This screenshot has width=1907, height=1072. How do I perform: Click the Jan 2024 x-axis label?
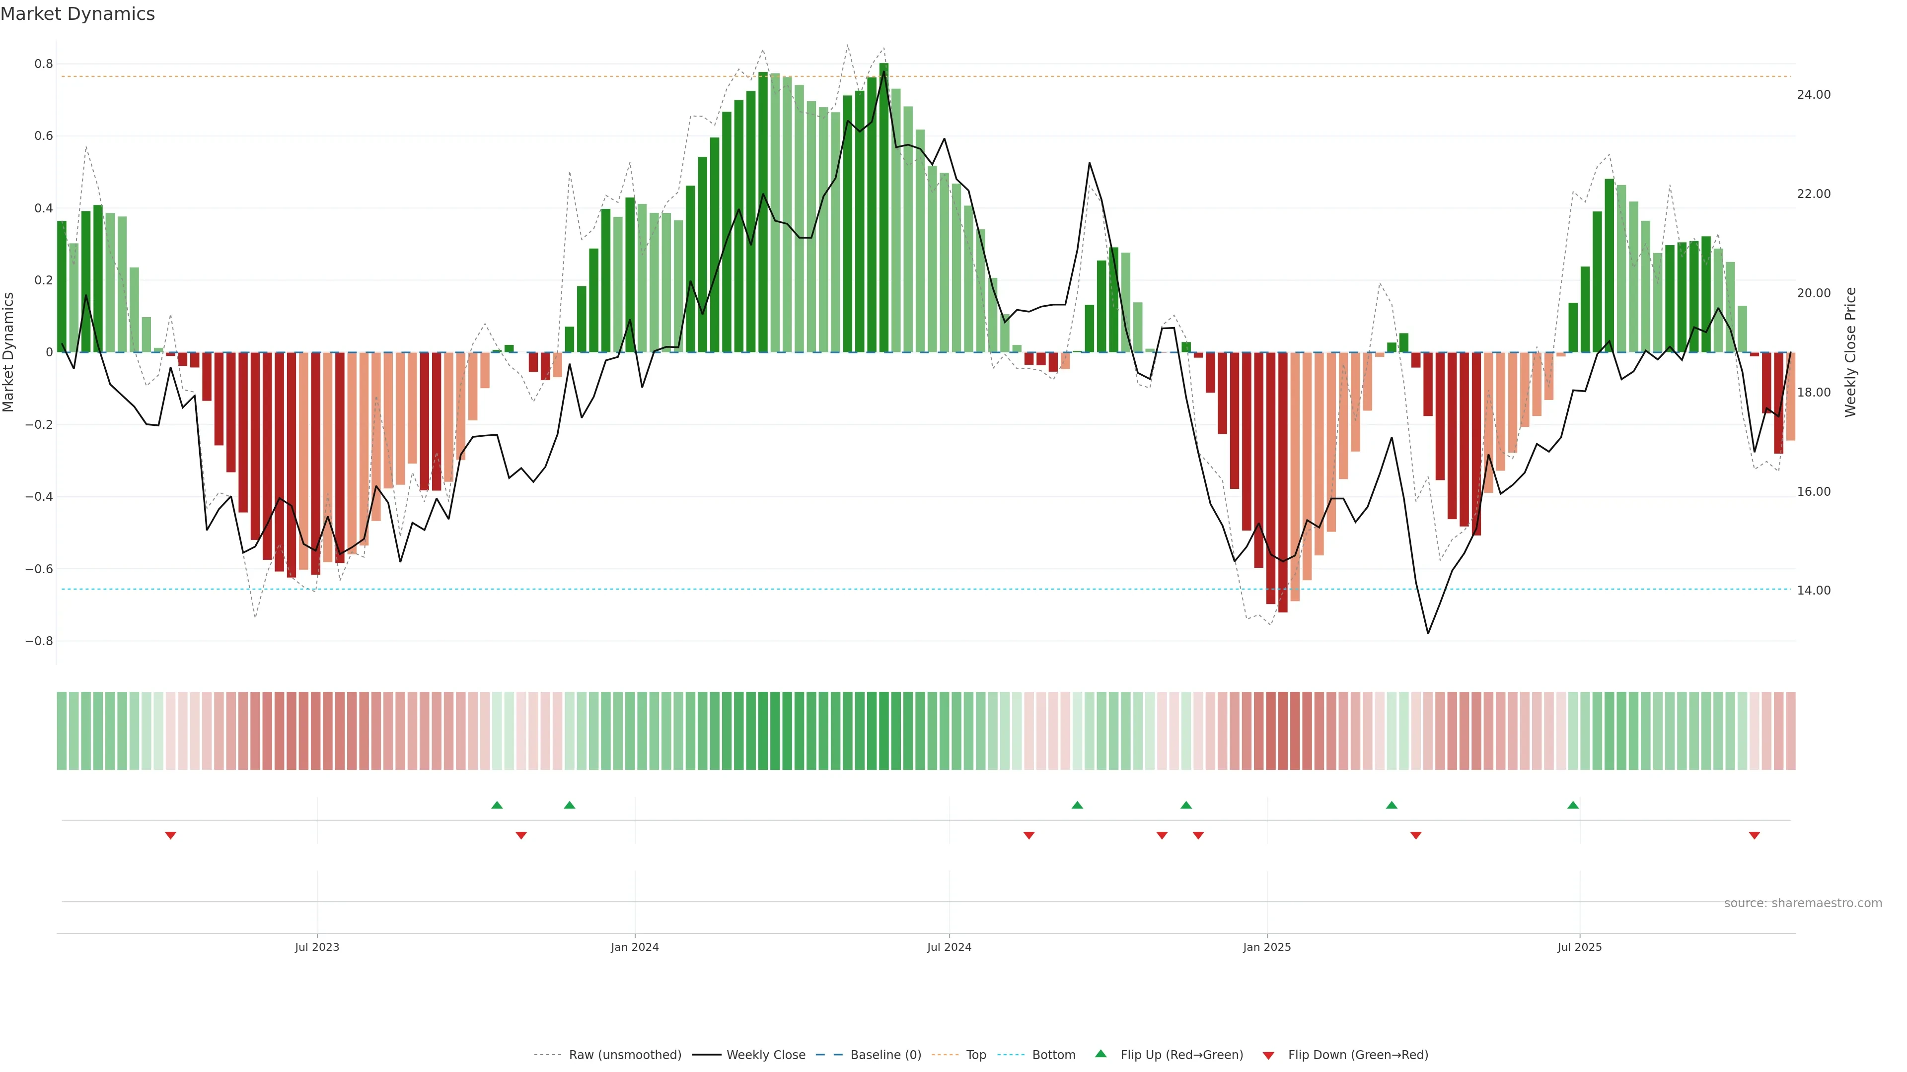point(635,947)
